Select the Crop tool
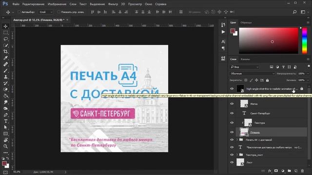312x175 pixels. pyautogui.click(x=5, y=52)
